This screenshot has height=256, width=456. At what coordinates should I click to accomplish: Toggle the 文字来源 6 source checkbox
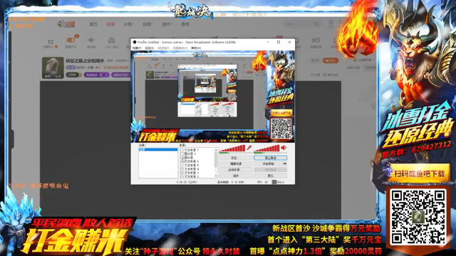(182, 161)
